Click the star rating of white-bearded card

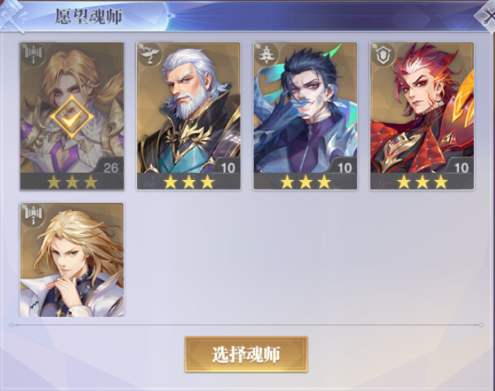188,182
